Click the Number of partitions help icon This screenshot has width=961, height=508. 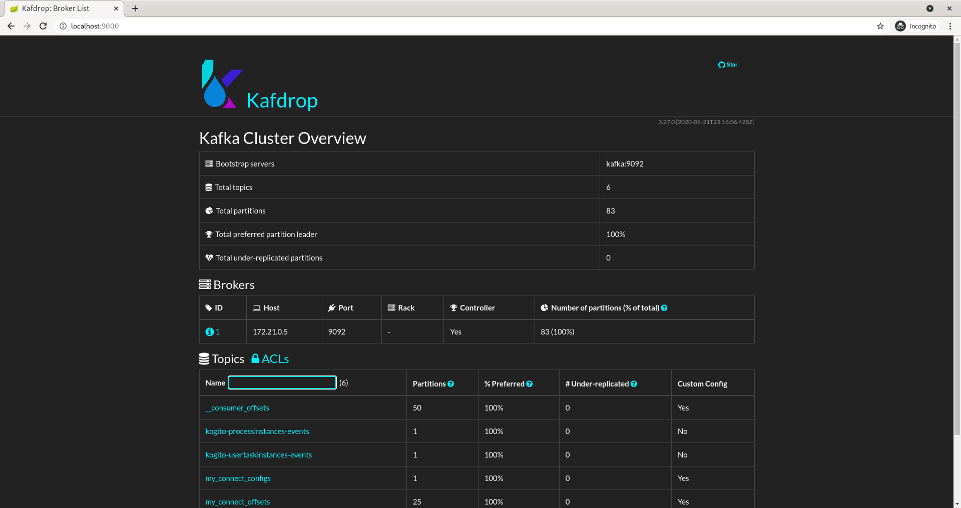(664, 308)
